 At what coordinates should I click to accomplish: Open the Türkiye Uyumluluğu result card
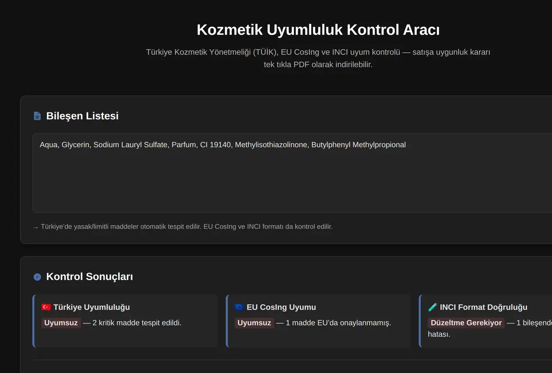point(125,321)
